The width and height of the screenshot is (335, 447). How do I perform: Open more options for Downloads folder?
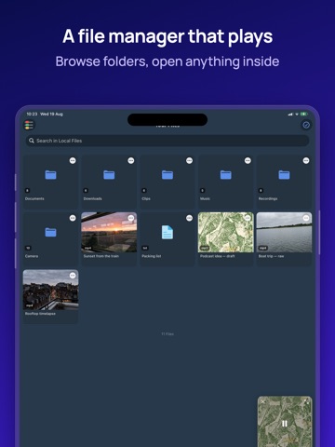pos(131,160)
